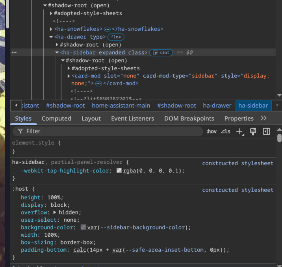
Task: Expand the ellipsis inside ha-snowflakes element
Action: tap(107, 29)
